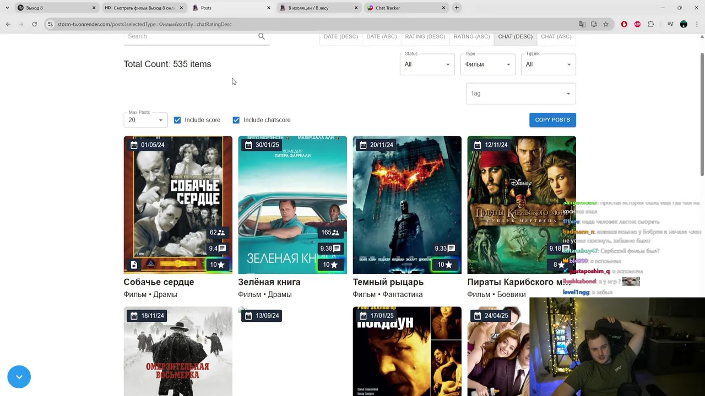Bookmark this page with the star icon
The width and height of the screenshot is (705, 396).
coord(606,24)
